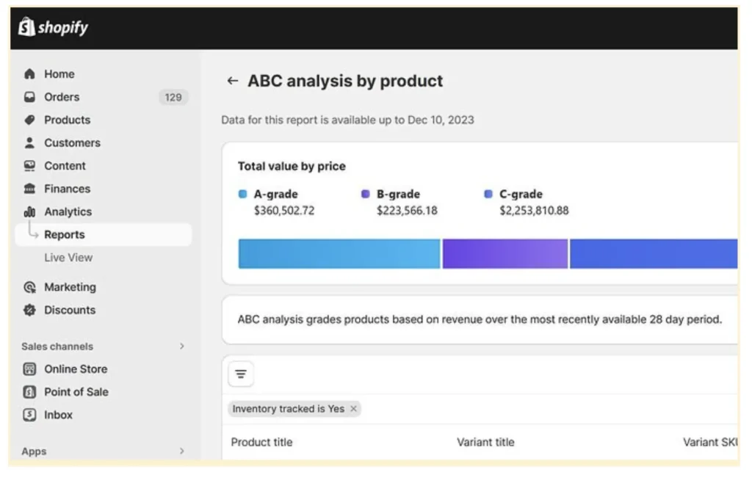Viewport: 752px width, 478px height.
Task: Sort by Product title column header
Action: [261, 442]
